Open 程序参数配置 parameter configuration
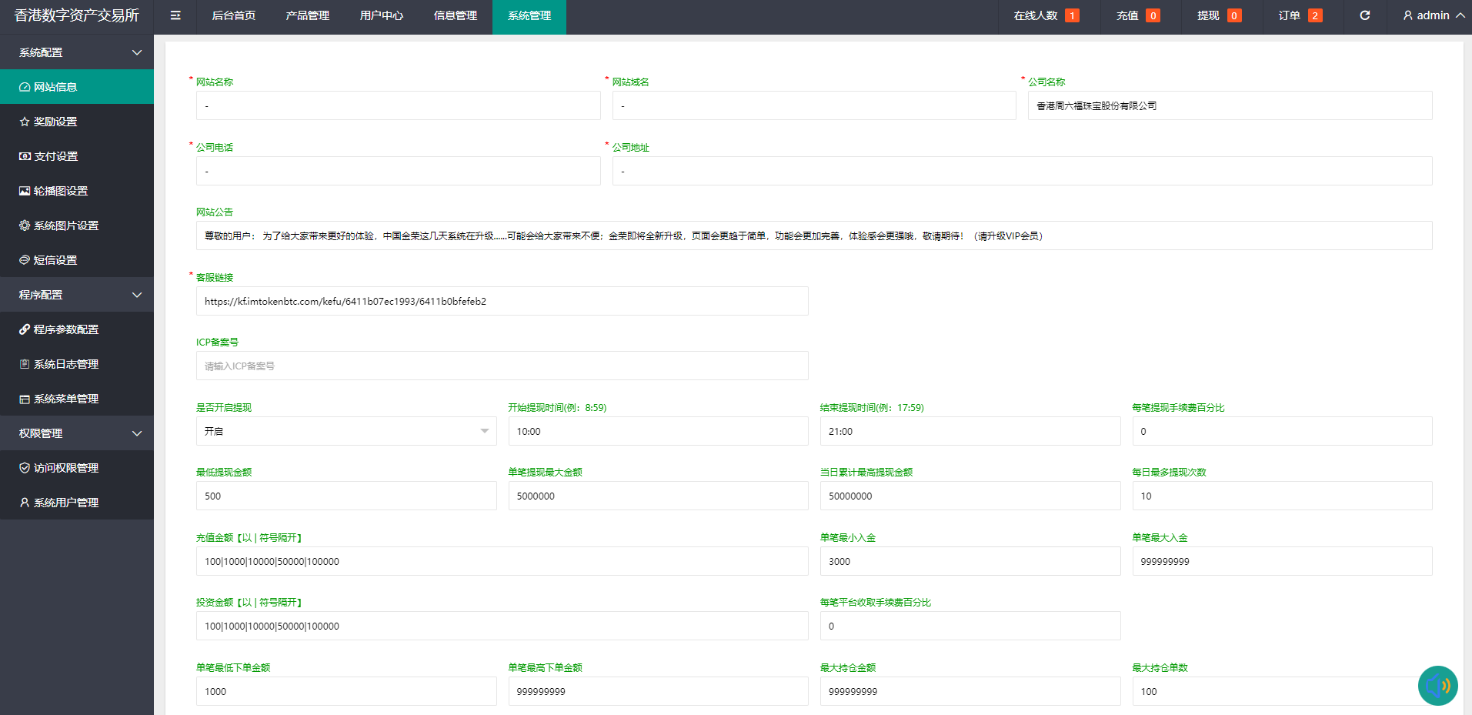This screenshot has height=715, width=1472. tap(24, 329)
